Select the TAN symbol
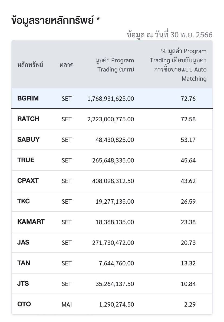This screenshot has width=224, height=322. pos(24,263)
